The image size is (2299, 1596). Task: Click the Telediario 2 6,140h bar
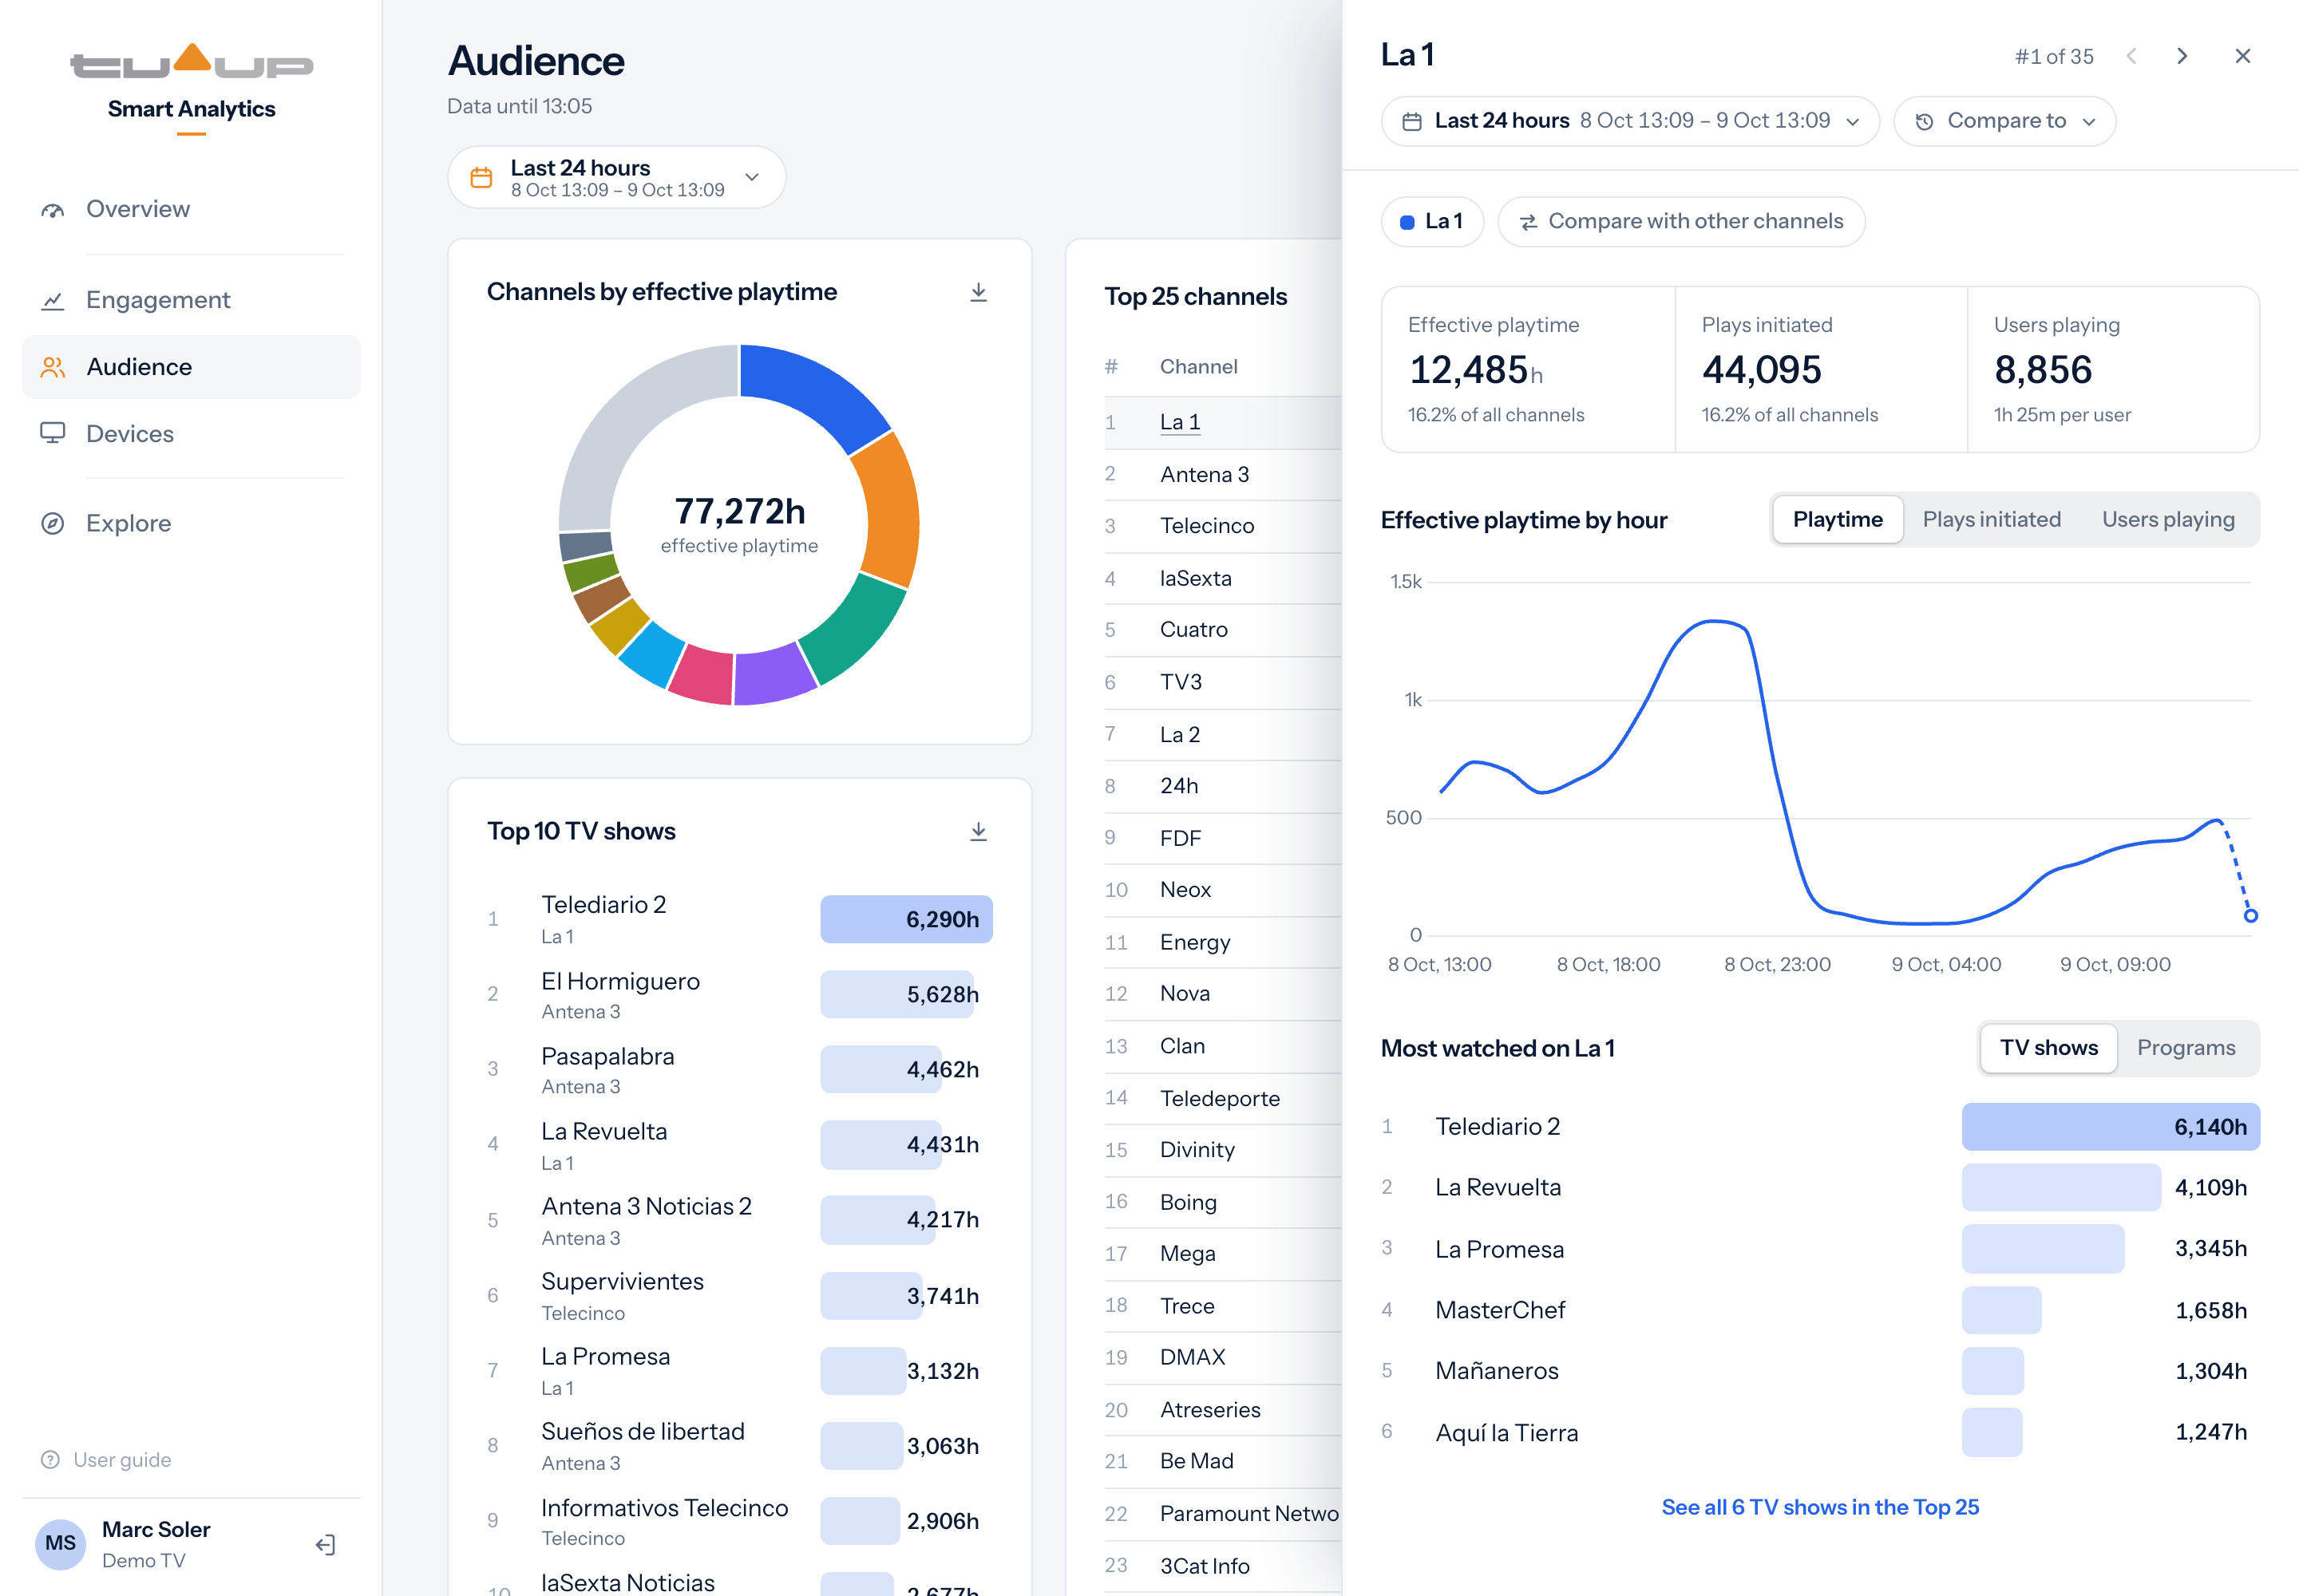click(2110, 1127)
